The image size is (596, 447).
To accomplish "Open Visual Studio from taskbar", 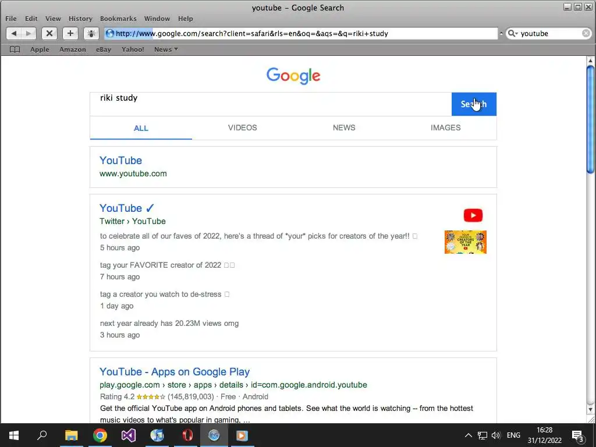I will 129,435.
